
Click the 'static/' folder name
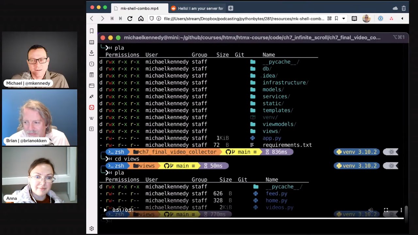273,103
